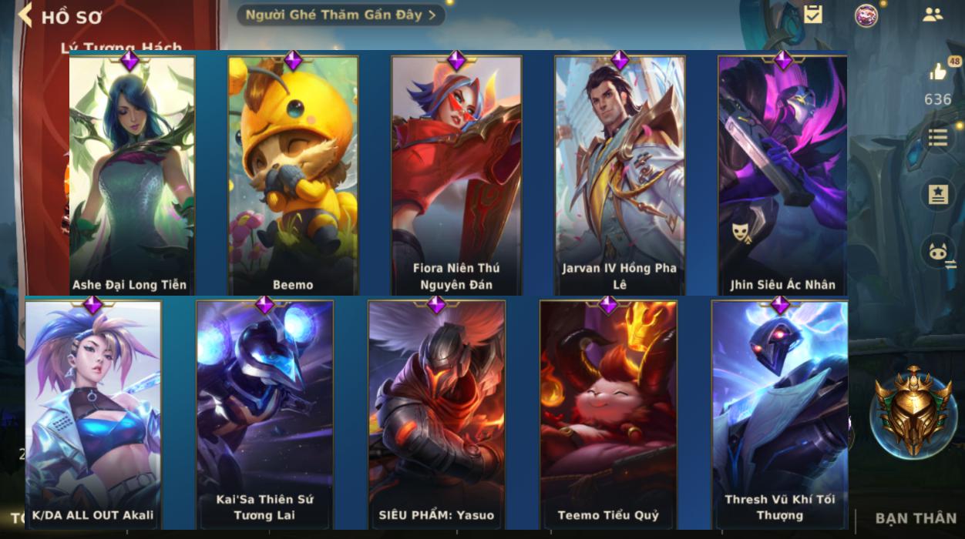Switch to the Bạn Thân tab
Screen dimensions: 965x539
[916, 518]
